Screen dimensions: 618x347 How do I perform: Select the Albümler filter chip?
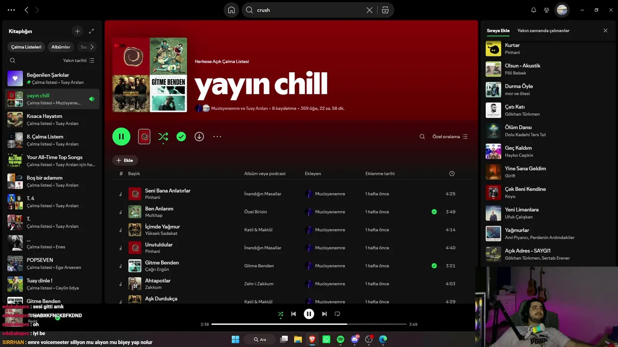(x=61, y=47)
